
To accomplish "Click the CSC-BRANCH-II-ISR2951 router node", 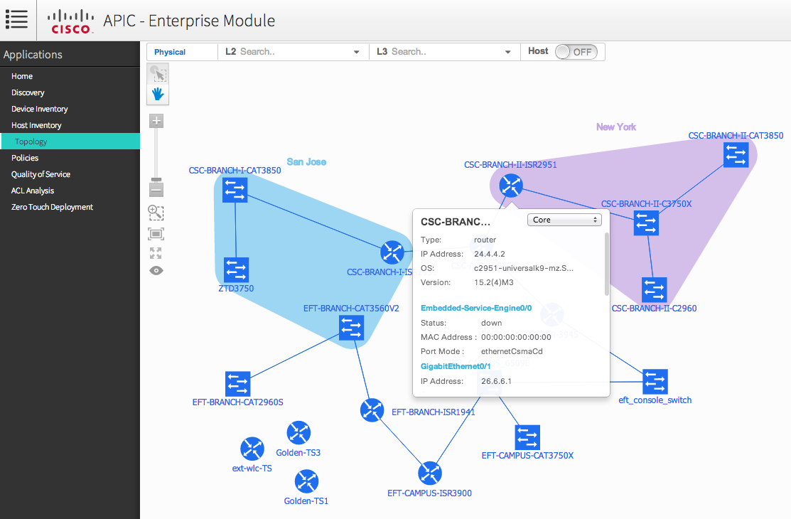I will click(510, 186).
